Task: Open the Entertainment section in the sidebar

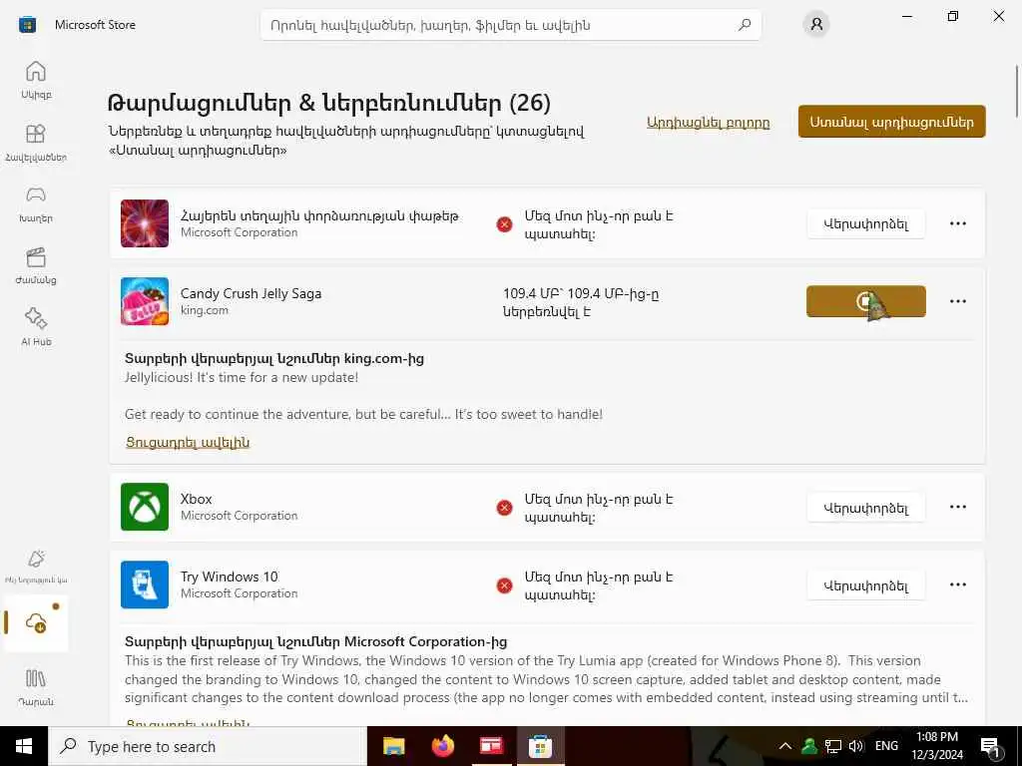Action: tap(36, 265)
